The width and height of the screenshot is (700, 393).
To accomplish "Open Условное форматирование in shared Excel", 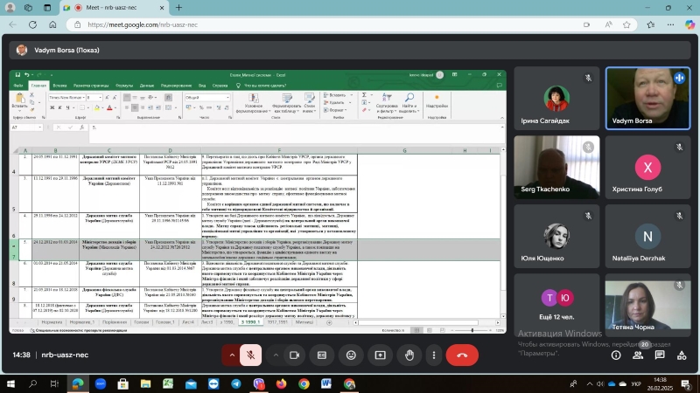I will (254, 102).
